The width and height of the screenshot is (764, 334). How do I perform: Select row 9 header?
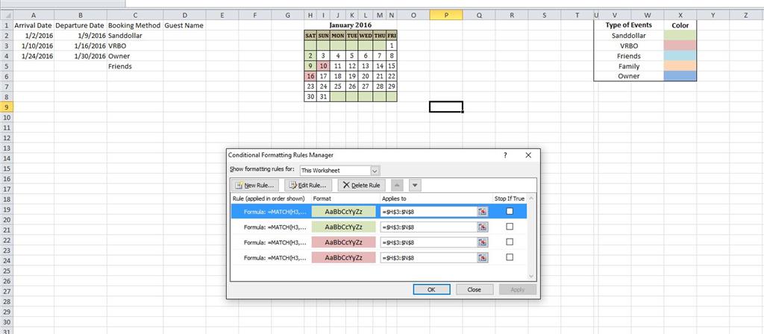6,107
